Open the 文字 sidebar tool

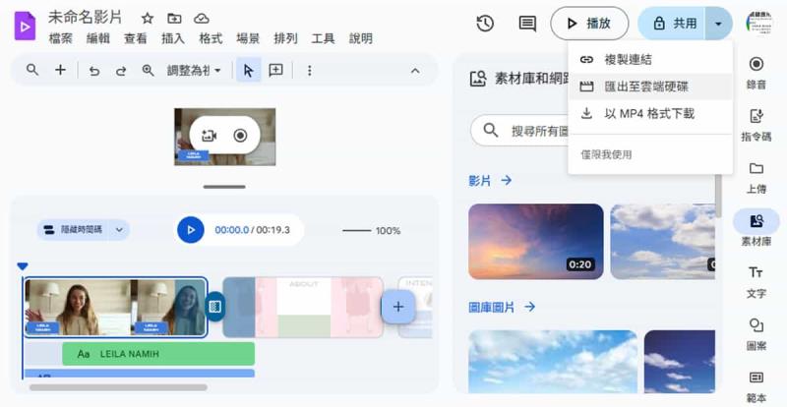[756, 282]
